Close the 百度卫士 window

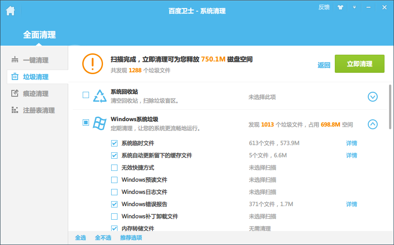coord(384,7)
